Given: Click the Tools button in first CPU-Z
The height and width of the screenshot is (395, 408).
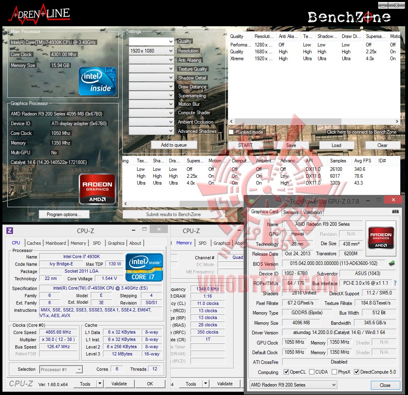Looking at the screenshot, I should point(85,384).
